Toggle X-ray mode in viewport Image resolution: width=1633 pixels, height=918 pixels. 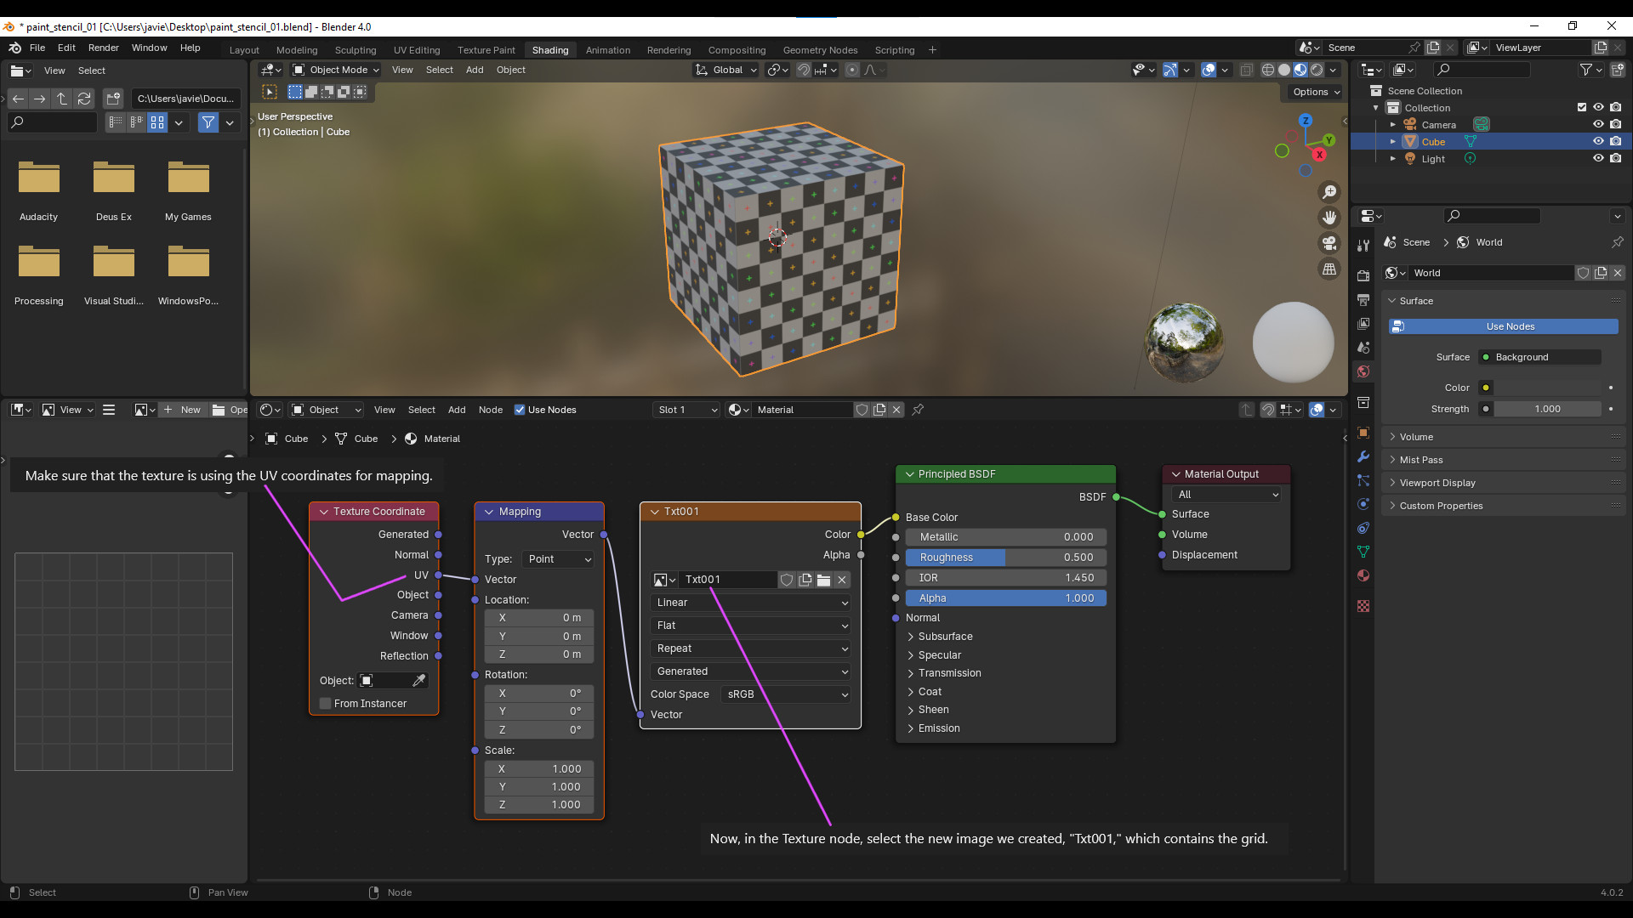click(1246, 70)
